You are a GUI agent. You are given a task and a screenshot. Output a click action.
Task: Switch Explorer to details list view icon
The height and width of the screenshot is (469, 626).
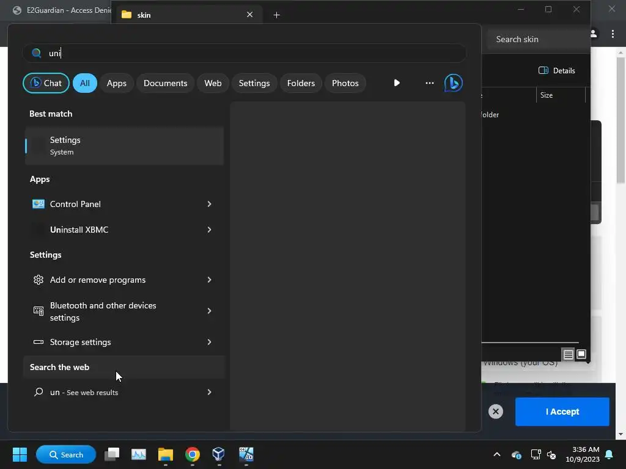[x=568, y=354]
